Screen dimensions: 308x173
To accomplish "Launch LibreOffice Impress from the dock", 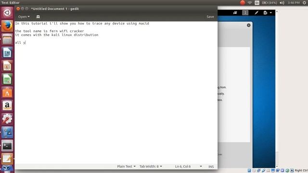I will point(7,66).
